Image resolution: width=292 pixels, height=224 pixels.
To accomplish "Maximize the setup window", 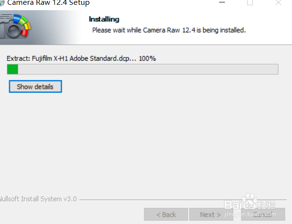I will click(250, 2).
